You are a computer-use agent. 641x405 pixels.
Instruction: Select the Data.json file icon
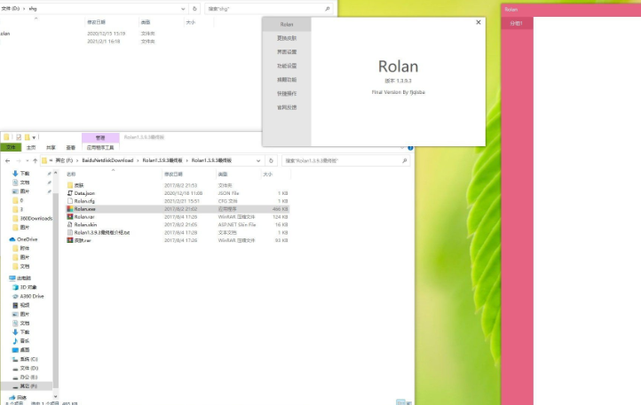tap(70, 193)
